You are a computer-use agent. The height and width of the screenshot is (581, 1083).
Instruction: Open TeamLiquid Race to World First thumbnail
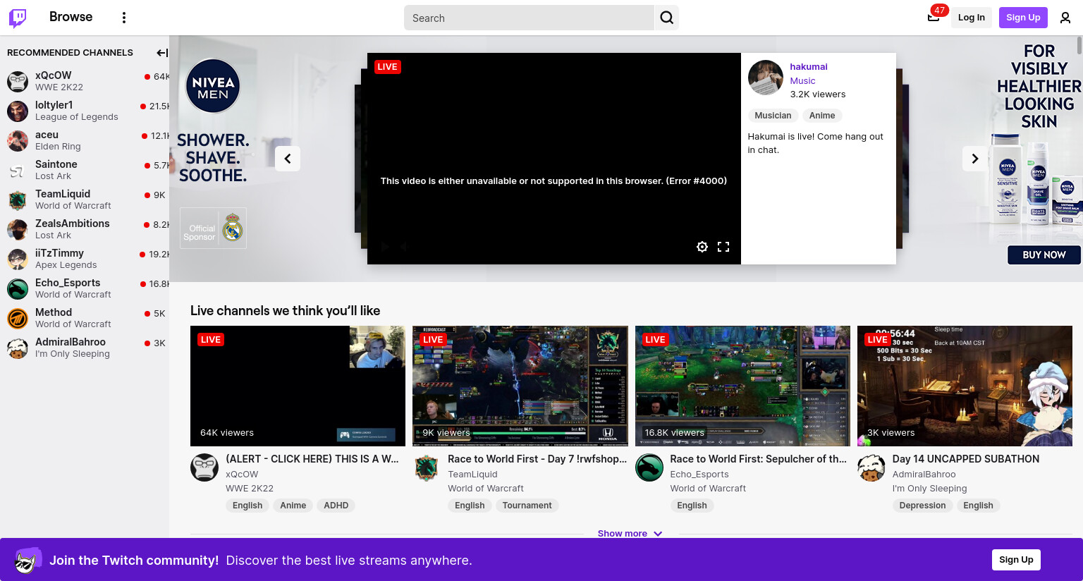point(520,386)
